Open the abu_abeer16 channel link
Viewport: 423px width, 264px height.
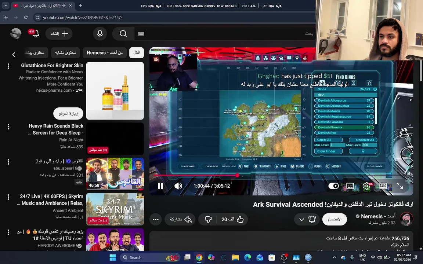coord(65,168)
